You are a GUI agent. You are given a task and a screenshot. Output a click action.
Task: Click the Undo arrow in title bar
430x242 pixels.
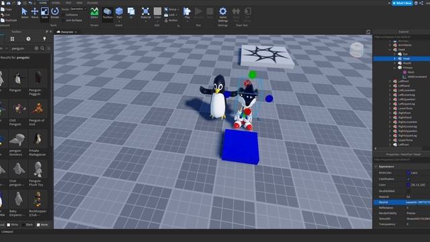pyautogui.click(x=30, y=3)
